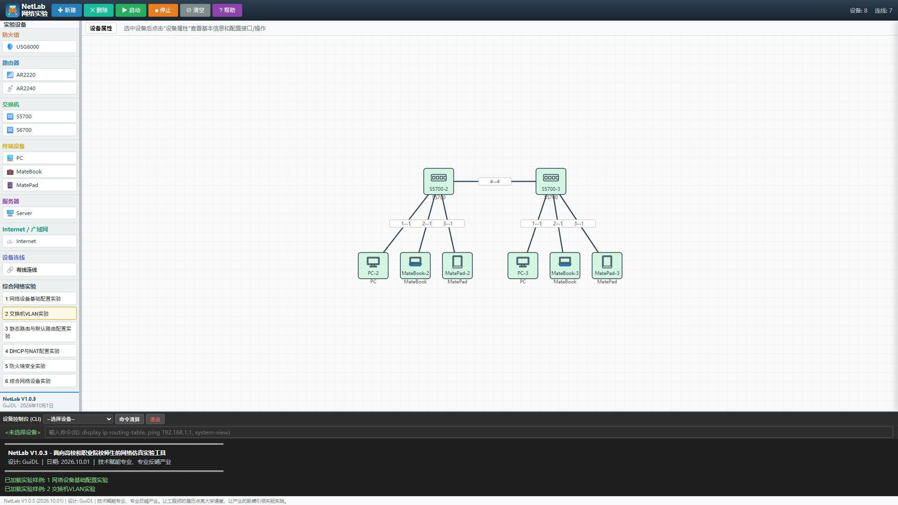Focus the CLI command input field
Screen dimensions: 898x505
click(x=469, y=433)
